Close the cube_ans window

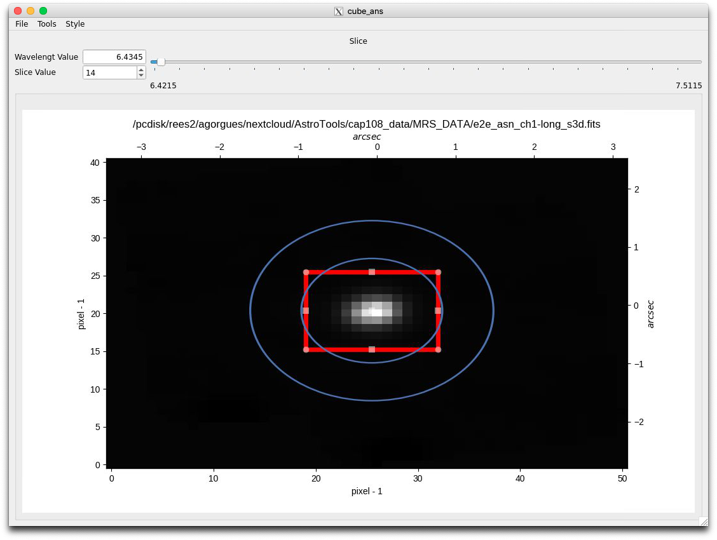point(18,11)
